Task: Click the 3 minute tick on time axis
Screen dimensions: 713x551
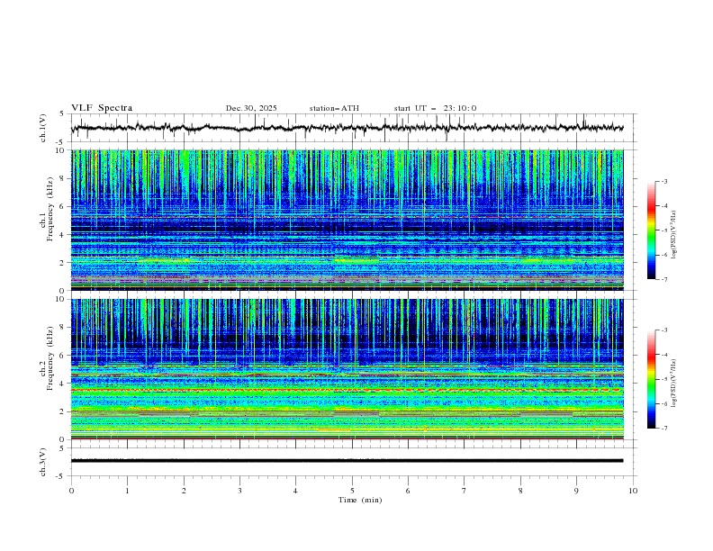Action: 239,491
